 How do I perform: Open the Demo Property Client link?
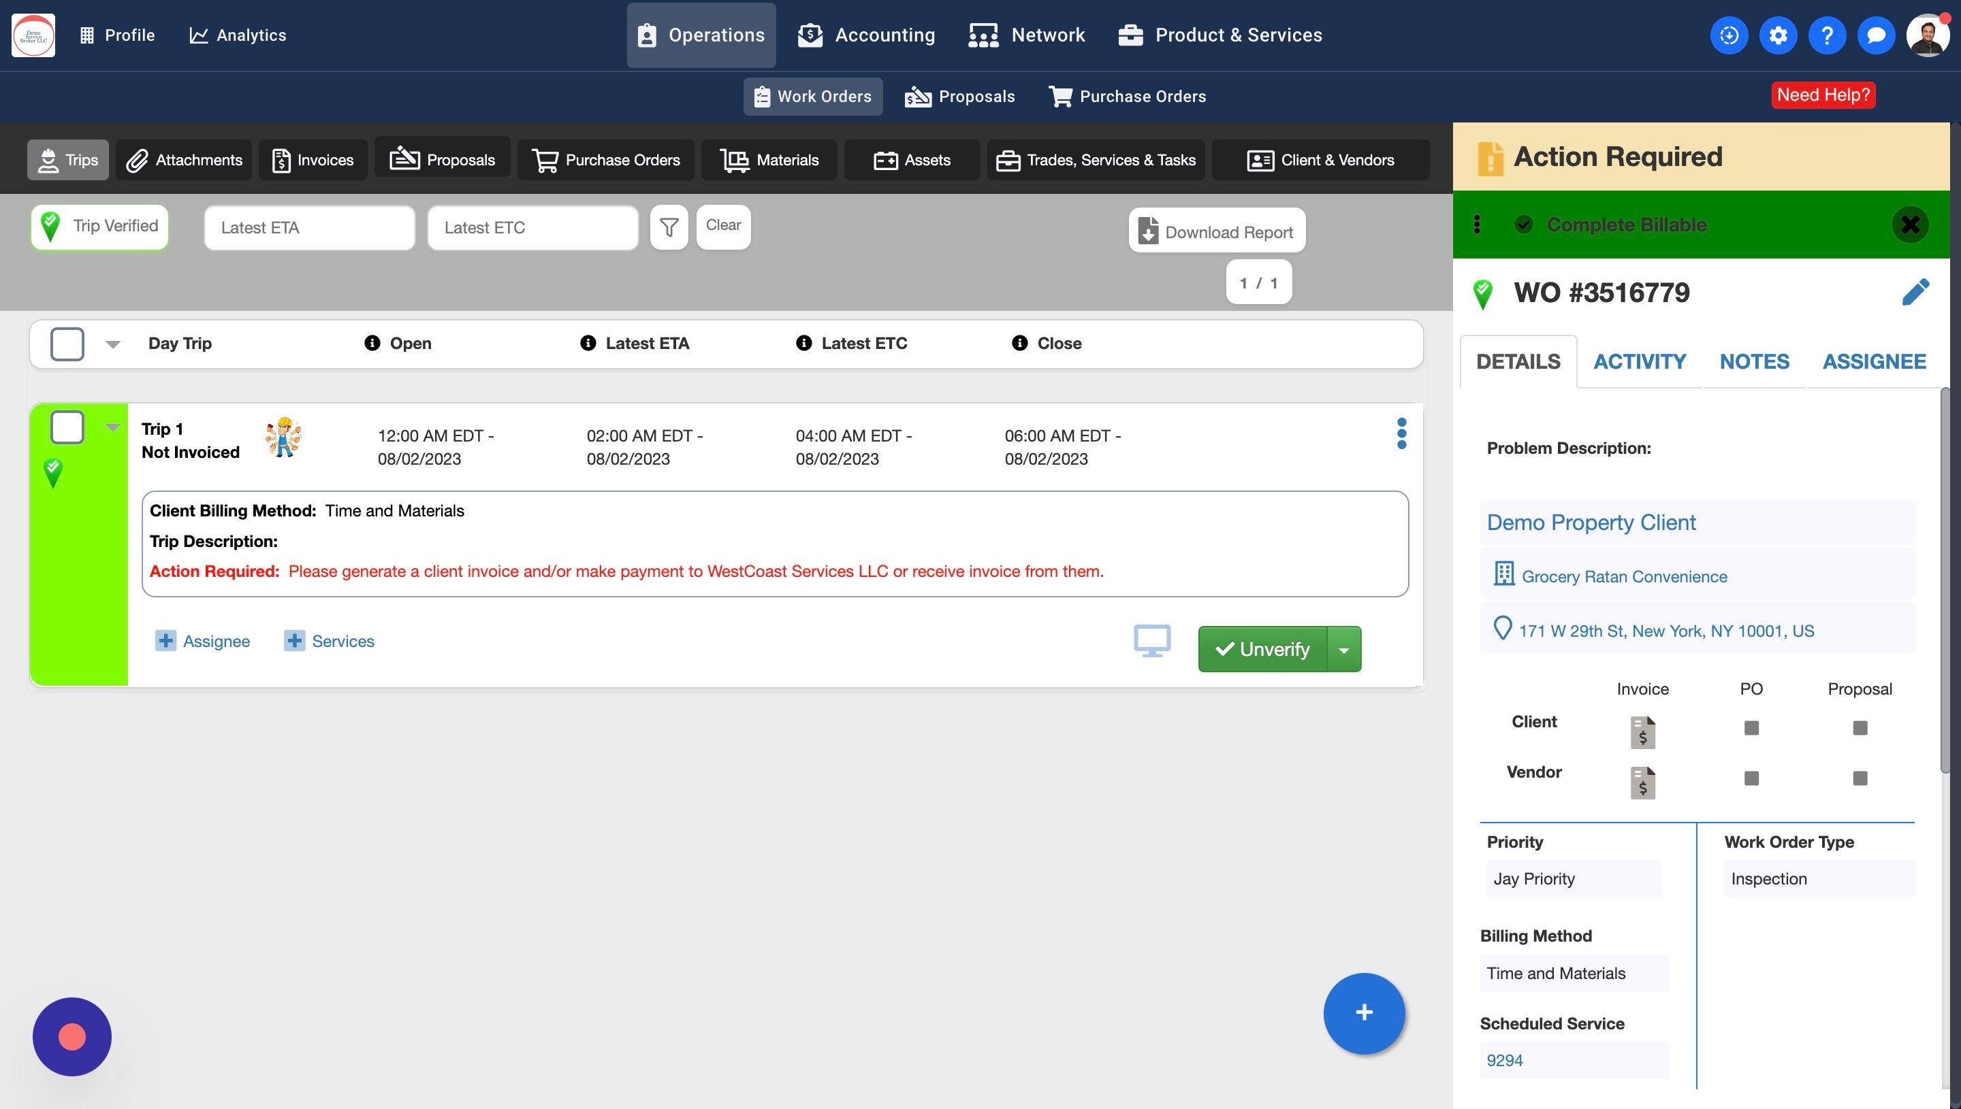1591,523
